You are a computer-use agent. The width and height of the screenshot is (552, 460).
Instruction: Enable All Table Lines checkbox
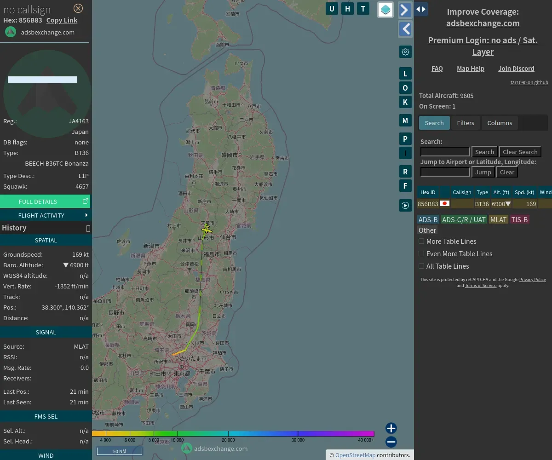421,266
